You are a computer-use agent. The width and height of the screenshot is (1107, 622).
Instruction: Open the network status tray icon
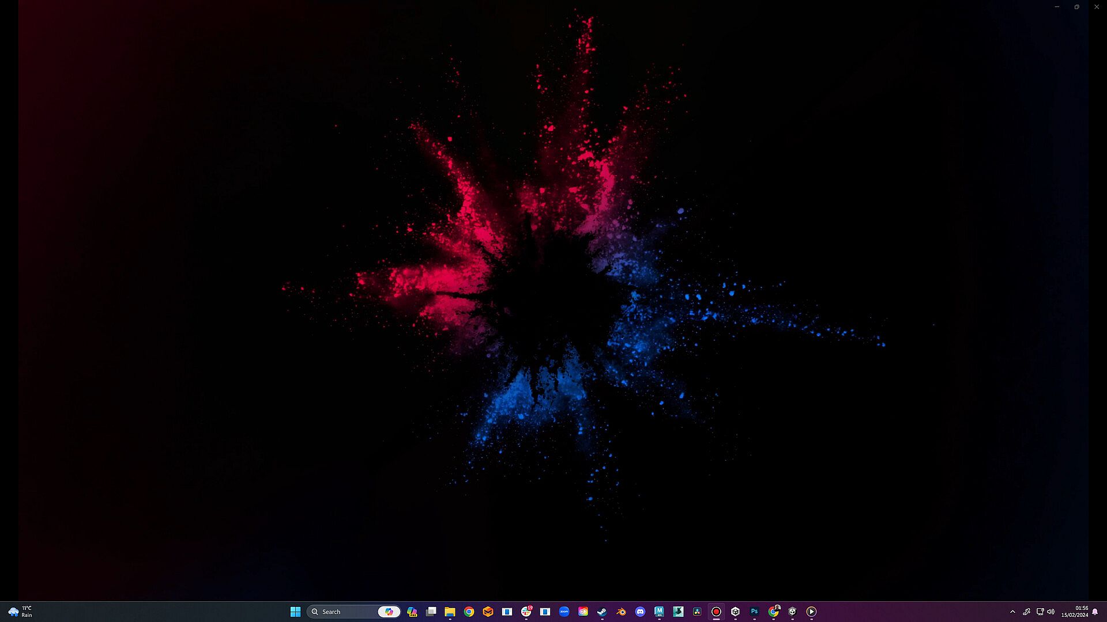1040,612
